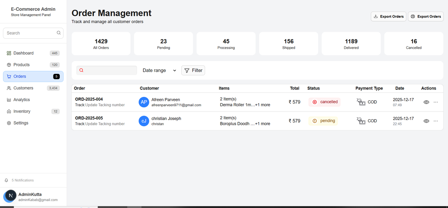
Task: Navigate to Analytics
Action: point(33,100)
